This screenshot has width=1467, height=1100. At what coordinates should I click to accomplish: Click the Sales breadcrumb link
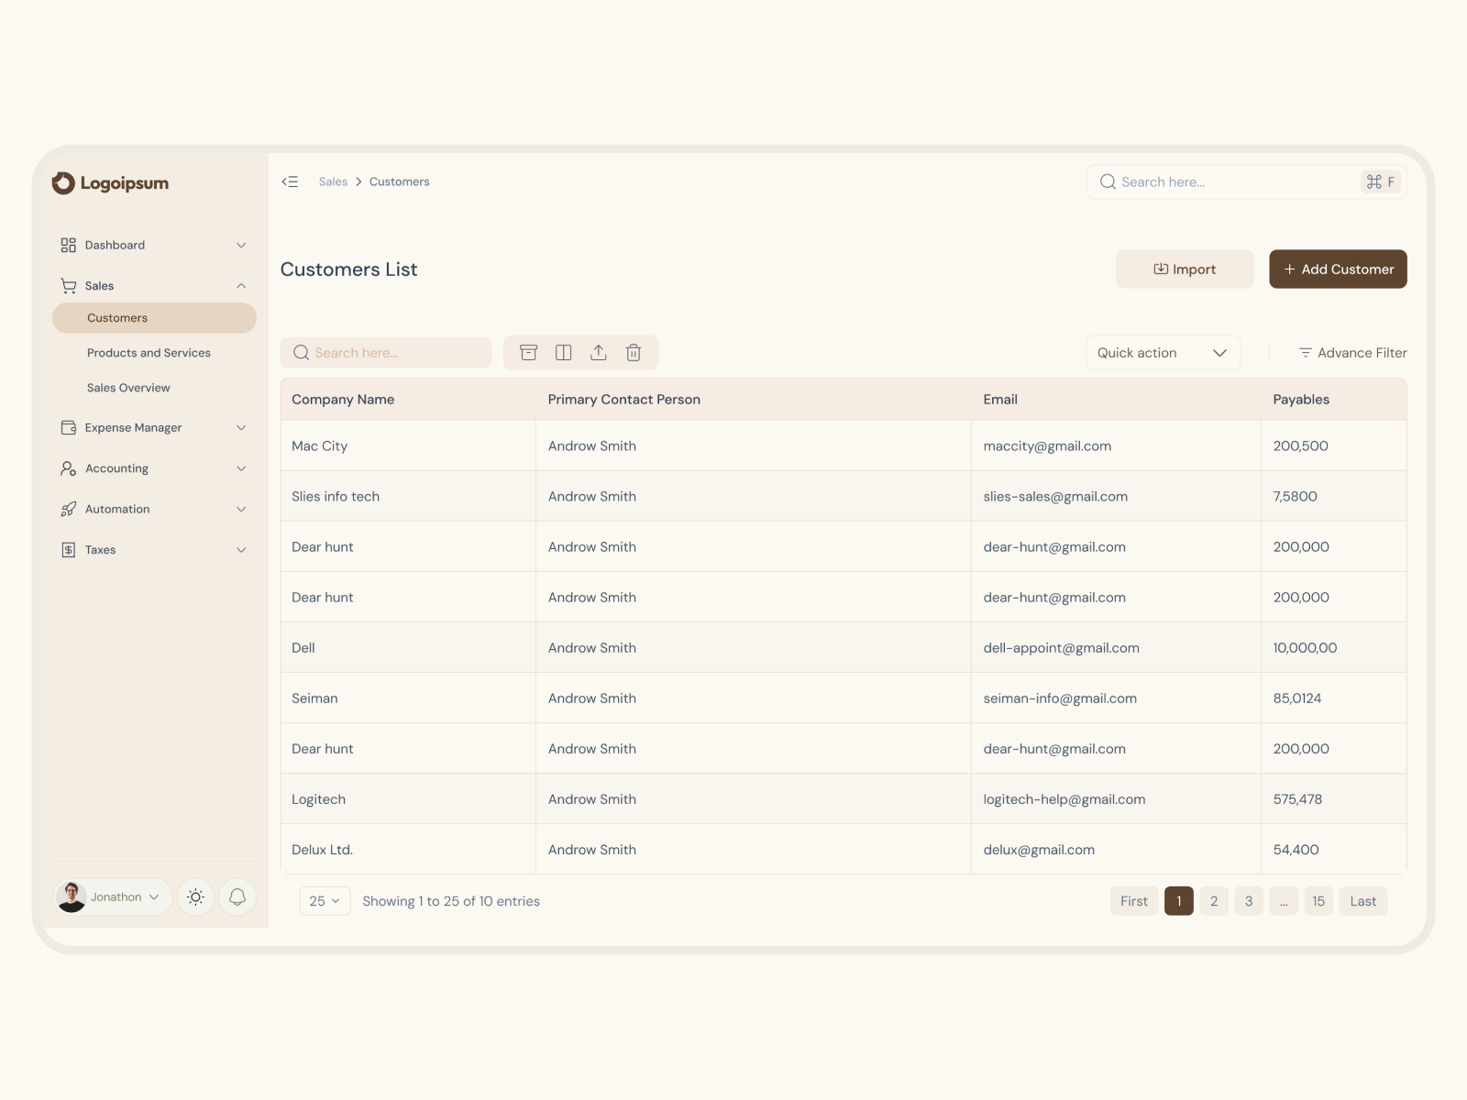333,181
